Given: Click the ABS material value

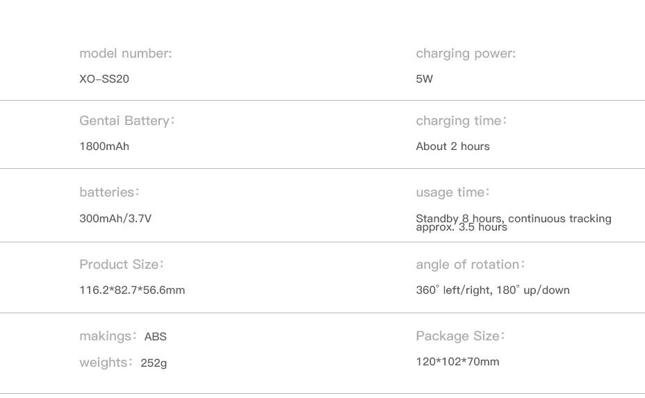Looking at the screenshot, I should click(156, 337).
